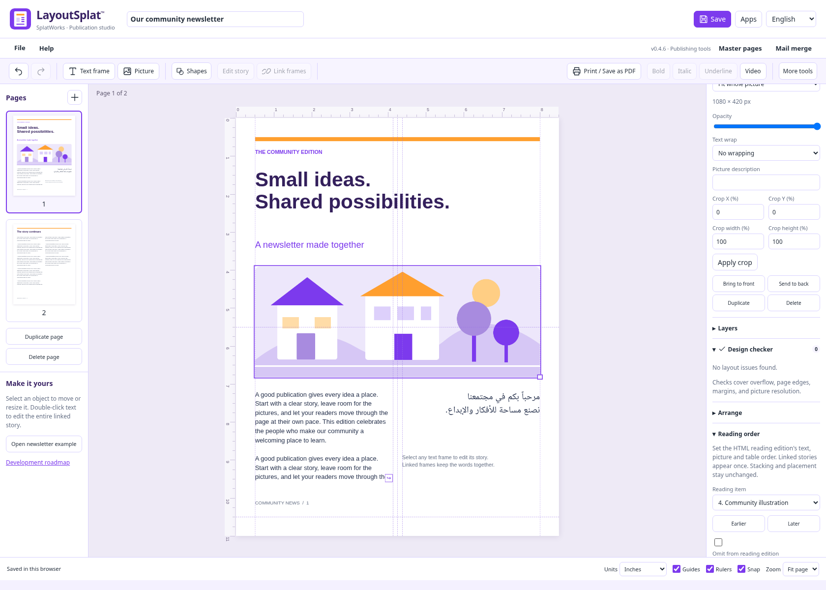Open the Help menu

[46, 48]
